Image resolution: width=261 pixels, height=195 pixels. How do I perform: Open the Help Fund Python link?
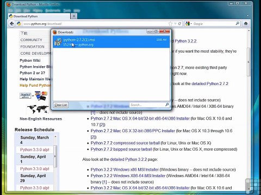pos(35,86)
